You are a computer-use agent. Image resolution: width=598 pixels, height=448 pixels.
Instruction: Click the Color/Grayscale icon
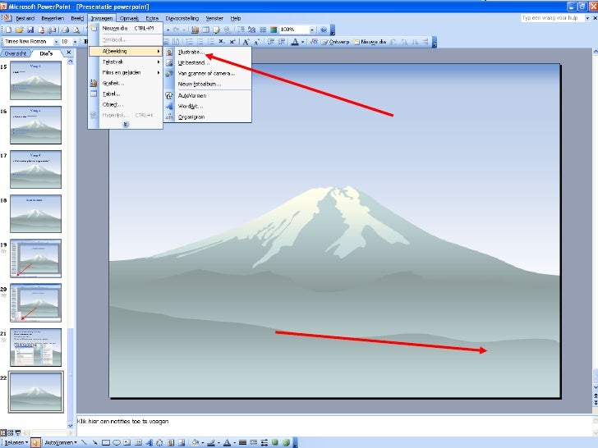coord(274,30)
